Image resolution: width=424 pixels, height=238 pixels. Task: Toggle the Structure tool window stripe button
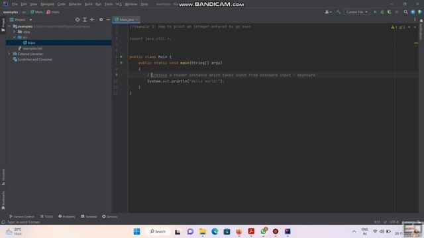3,177
